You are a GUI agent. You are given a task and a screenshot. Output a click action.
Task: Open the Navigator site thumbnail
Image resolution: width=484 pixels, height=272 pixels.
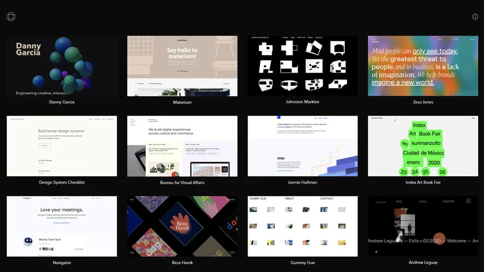[x=62, y=227]
